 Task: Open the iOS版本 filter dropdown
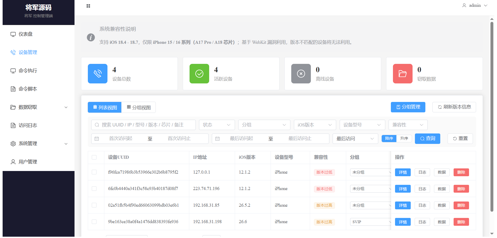tap(315, 125)
